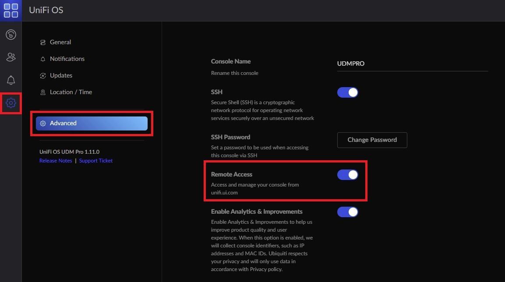Click the gear icon inside Advanced item
Screen dimensions: 505x282
click(43, 123)
